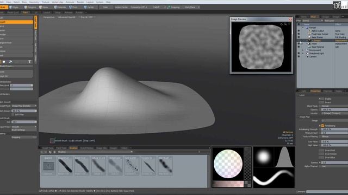Image resolution: width=348 pixels, height=195 pixels.
Task: Click the add plus icon in Brushes browser
Action: (54, 152)
